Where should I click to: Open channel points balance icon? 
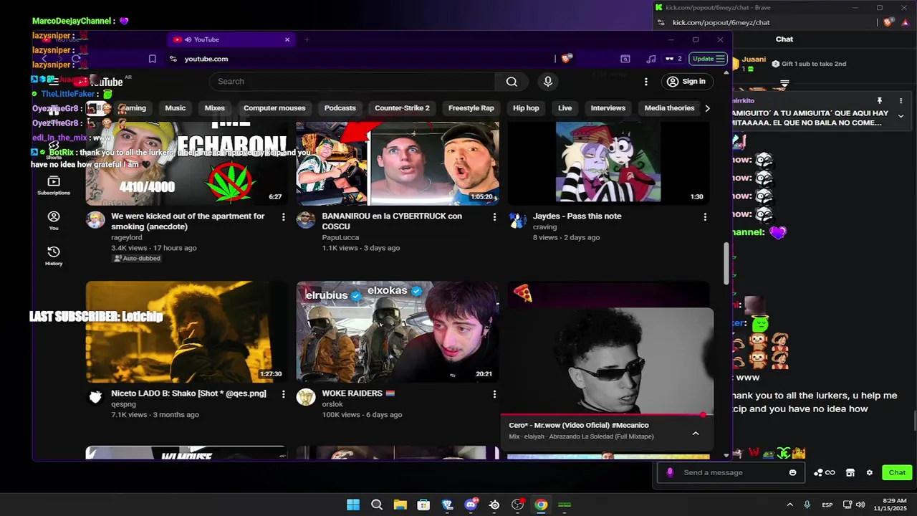click(824, 472)
